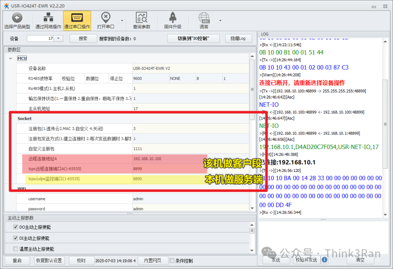This screenshot has height=269, width=393.
Task: Click the 切换到"IO控制" button
Action: point(193,39)
